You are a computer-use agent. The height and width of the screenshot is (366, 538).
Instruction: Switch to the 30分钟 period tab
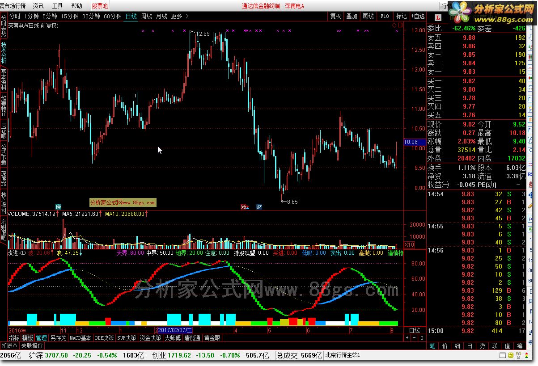[91, 16]
